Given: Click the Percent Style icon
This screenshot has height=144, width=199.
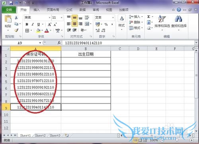Looking at the screenshot, I should click(106, 24).
